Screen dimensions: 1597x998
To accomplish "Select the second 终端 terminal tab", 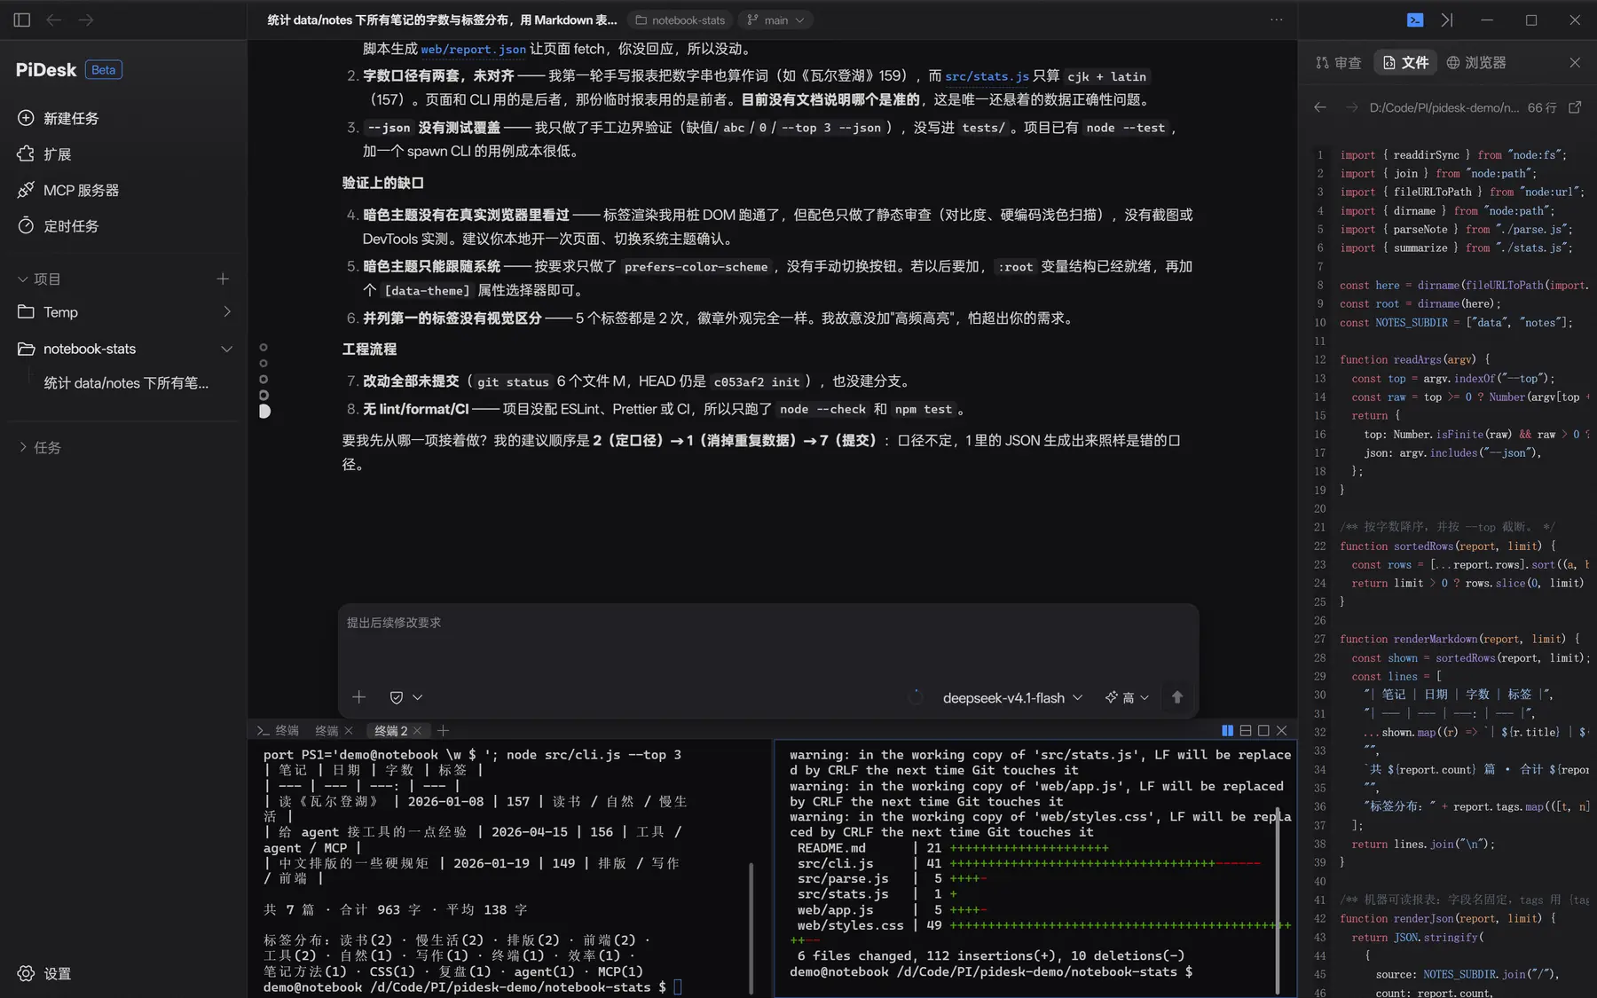I will click(x=326, y=731).
